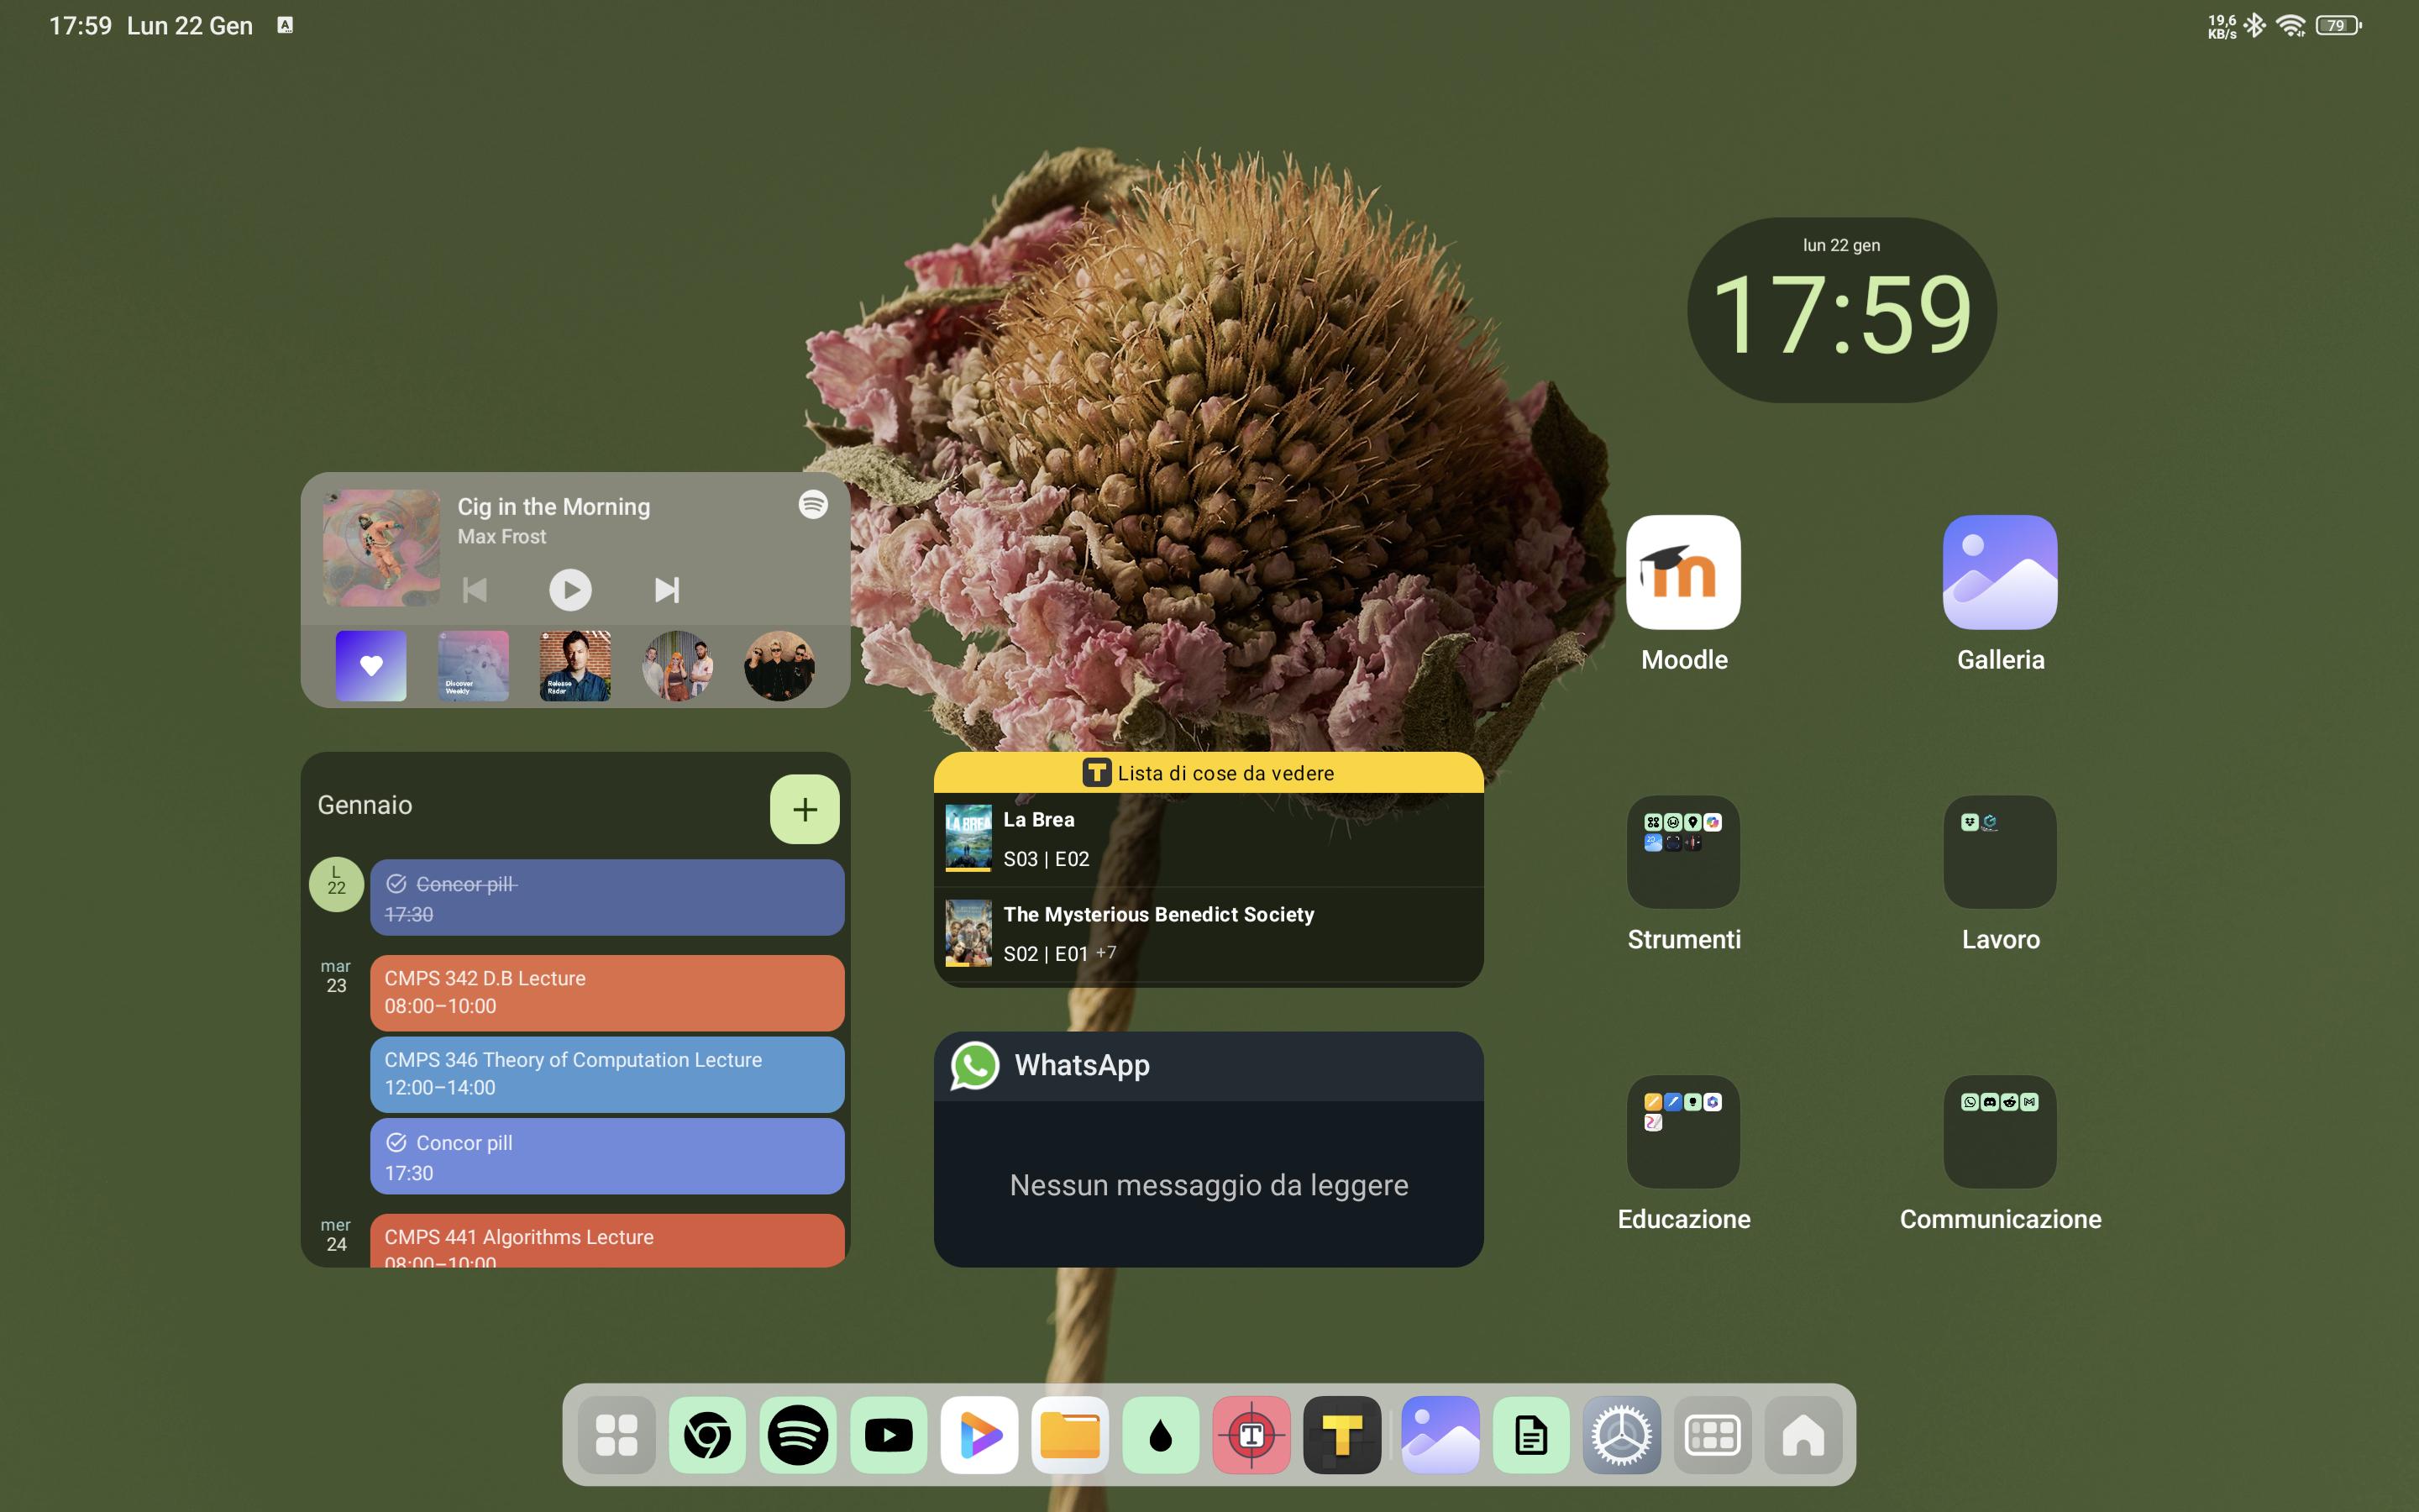
Task: Open the Galleria app
Action: point(1999,572)
